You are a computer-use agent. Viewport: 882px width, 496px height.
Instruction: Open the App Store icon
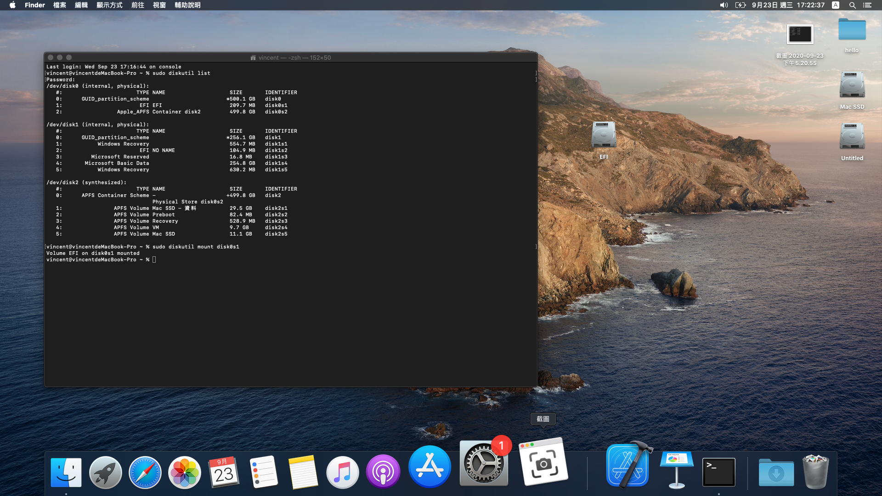pos(430,467)
